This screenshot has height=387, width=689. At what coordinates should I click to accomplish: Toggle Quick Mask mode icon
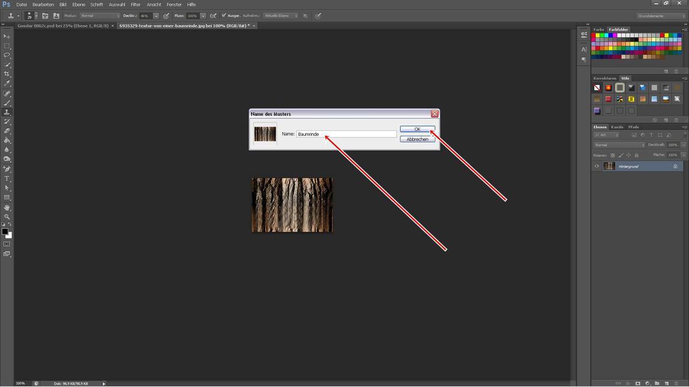(x=7, y=244)
